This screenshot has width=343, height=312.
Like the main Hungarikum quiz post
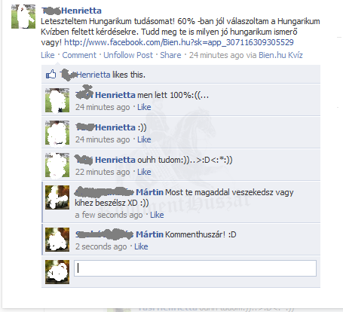pyautogui.click(x=47, y=55)
